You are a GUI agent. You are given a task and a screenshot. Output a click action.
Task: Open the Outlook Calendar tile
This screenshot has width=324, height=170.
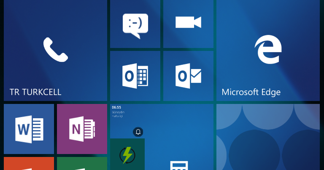(x=135, y=76)
